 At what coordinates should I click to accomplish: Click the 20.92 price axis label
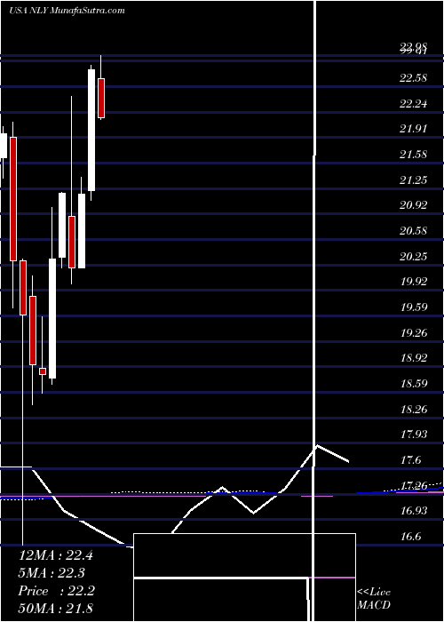[x=414, y=205]
